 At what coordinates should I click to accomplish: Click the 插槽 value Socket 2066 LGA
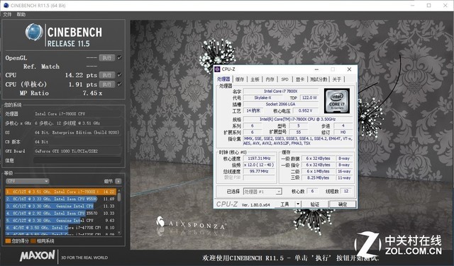pos(281,104)
